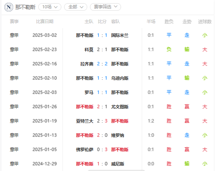215x171 pixels.
Task: Open the 亚特兰大 team link
Action: click(x=84, y=121)
